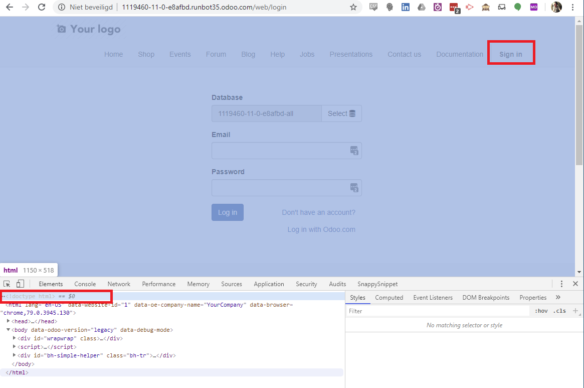Expand the head element in the DOM tree
The height and width of the screenshot is (388, 584).
(8, 321)
